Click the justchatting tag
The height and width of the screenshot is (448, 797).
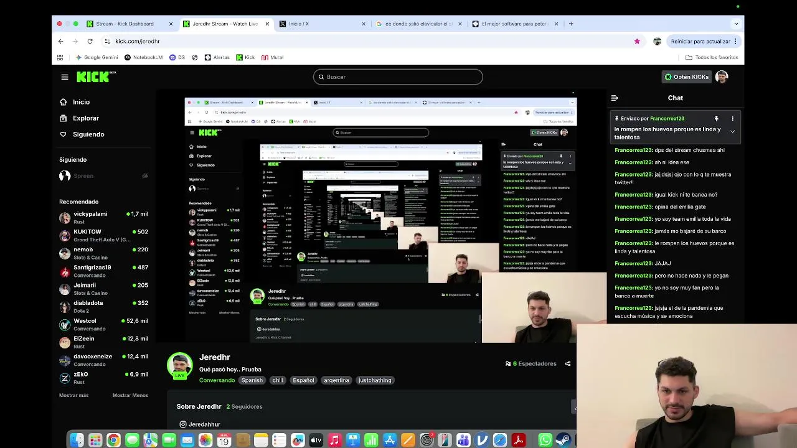pyautogui.click(x=375, y=380)
